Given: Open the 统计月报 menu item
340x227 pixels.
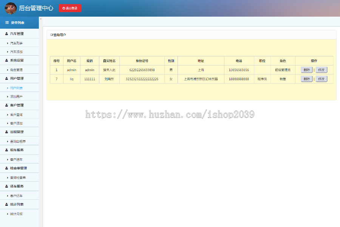Looking at the screenshot, I should click(x=19, y=214).
